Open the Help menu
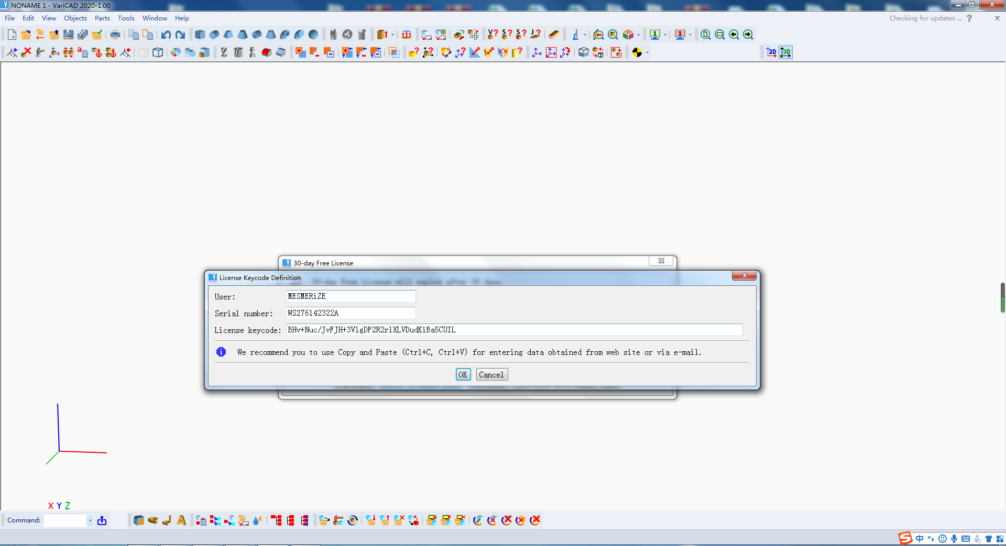Screen dimensions: 1006x546 tap(182, 18)
